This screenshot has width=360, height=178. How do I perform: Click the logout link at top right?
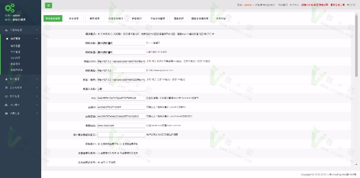coord(351,5)
